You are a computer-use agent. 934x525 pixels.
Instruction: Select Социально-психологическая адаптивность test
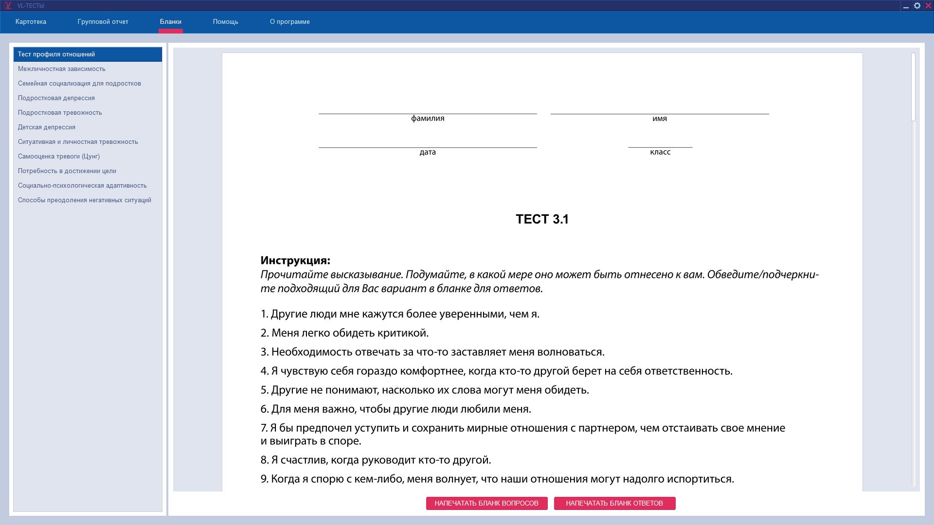(82, 186)
